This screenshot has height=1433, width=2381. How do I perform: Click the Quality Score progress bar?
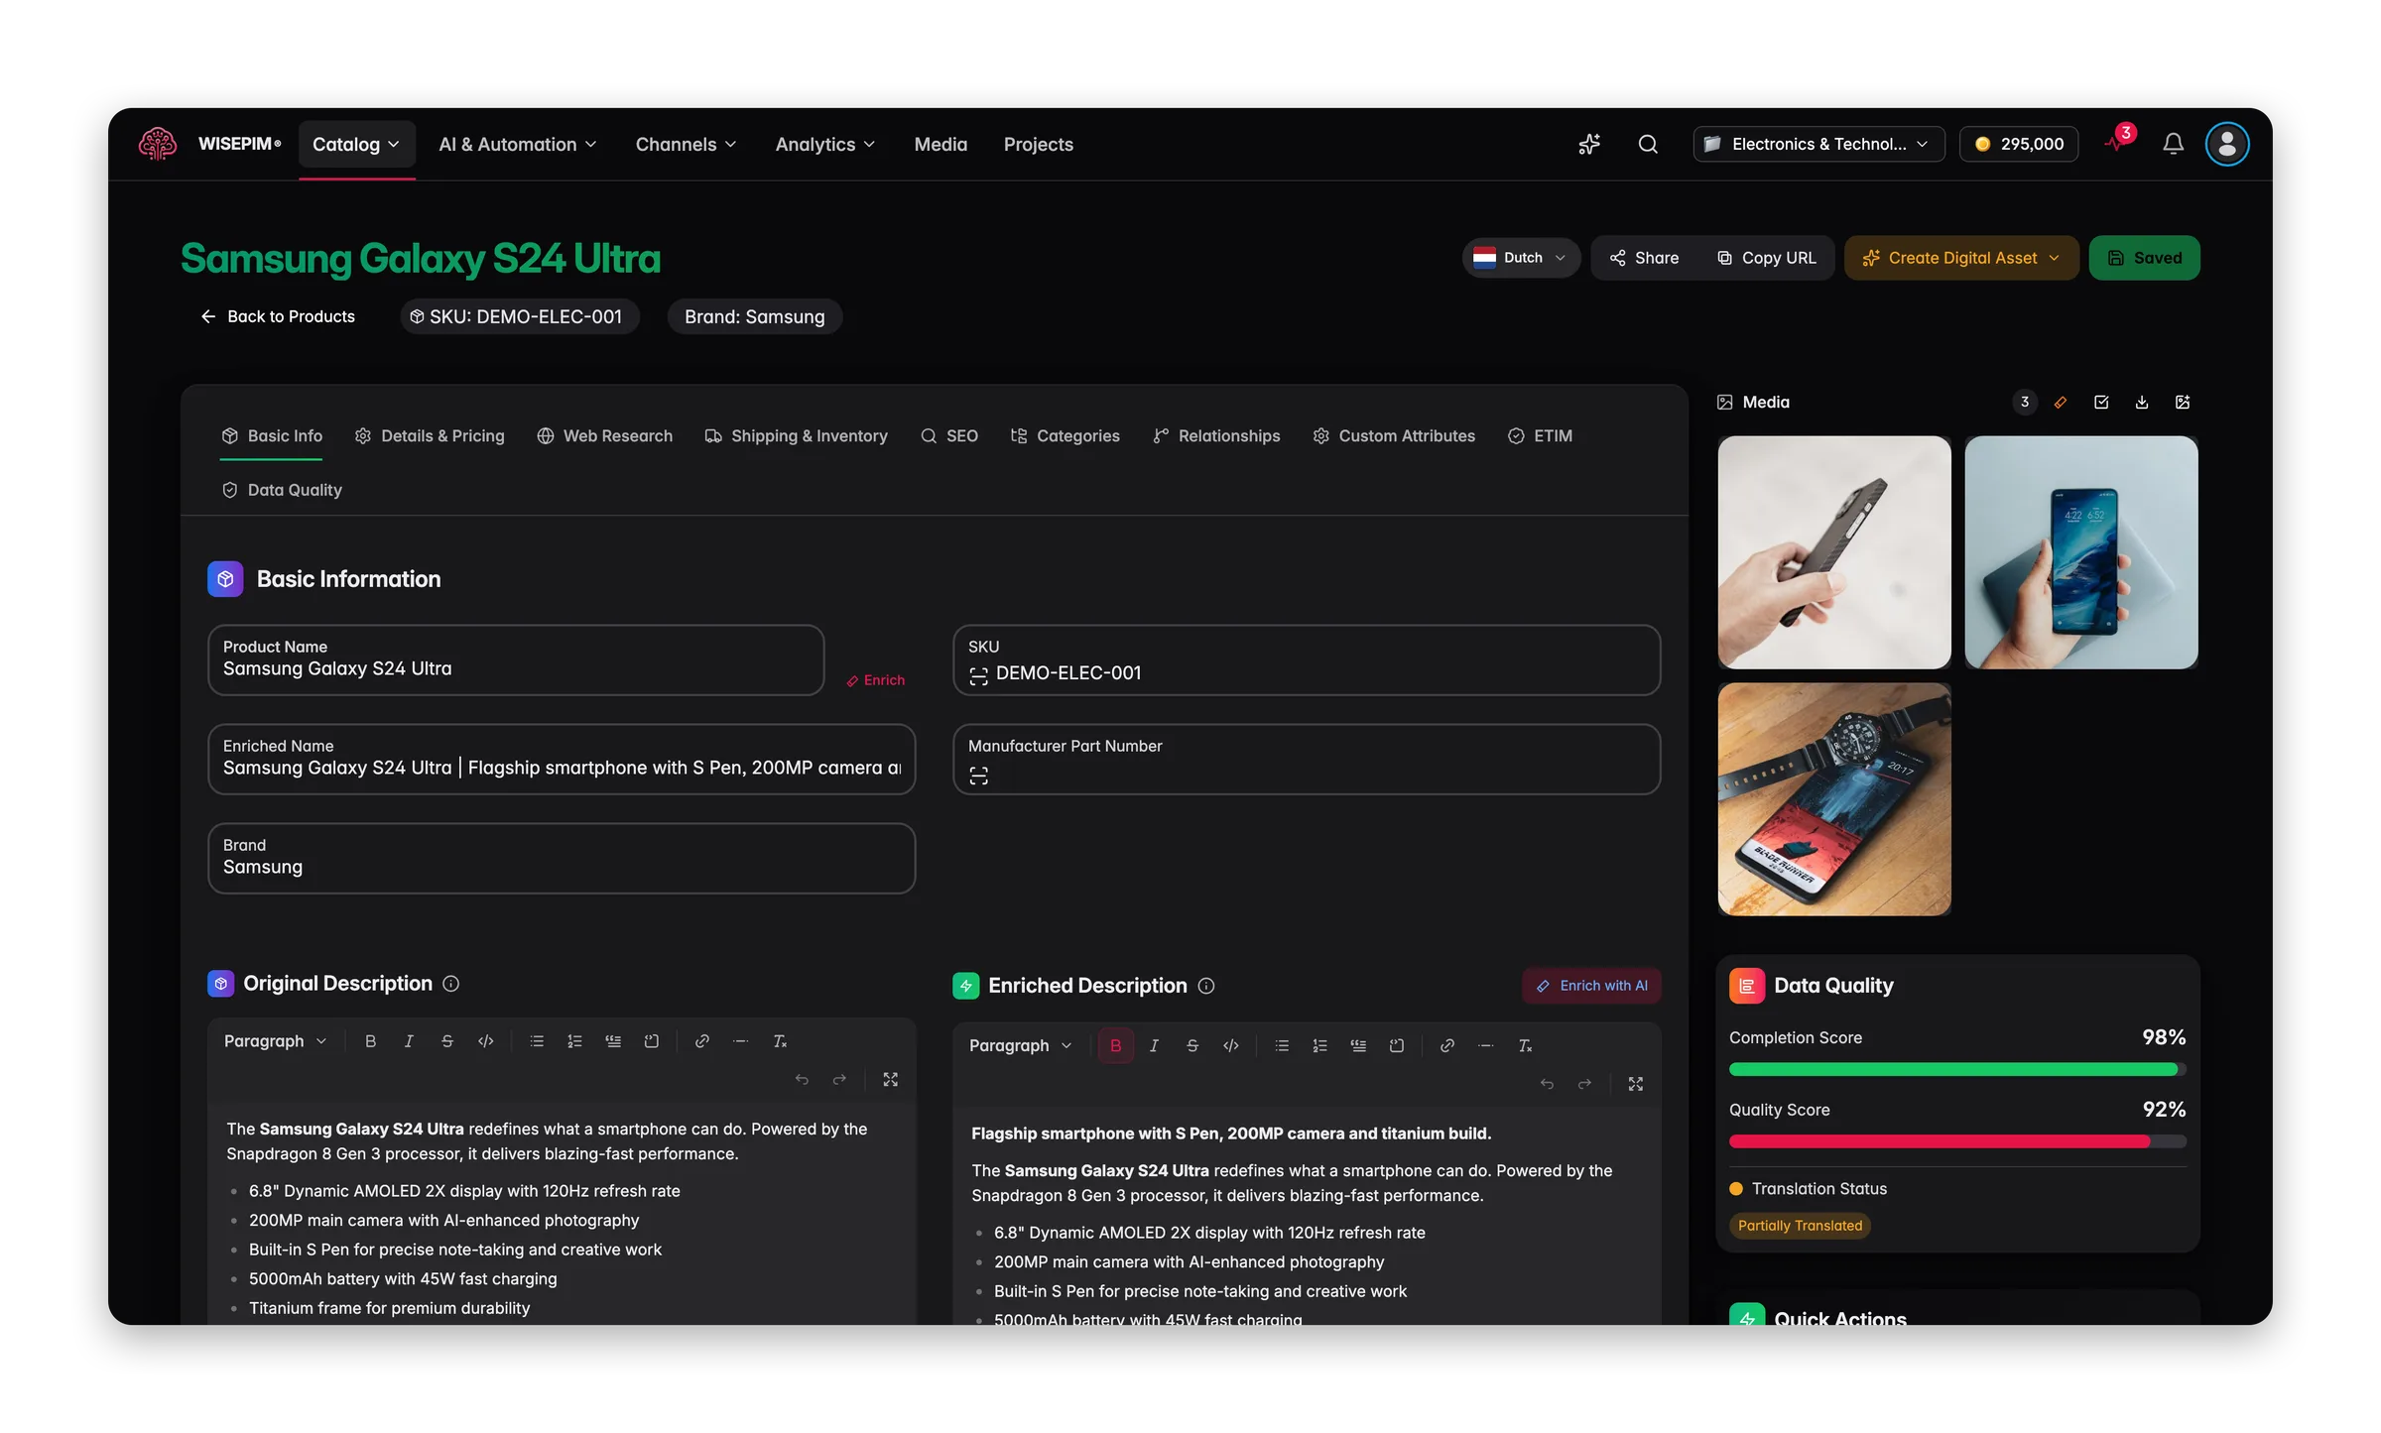pos(1957,1141)
